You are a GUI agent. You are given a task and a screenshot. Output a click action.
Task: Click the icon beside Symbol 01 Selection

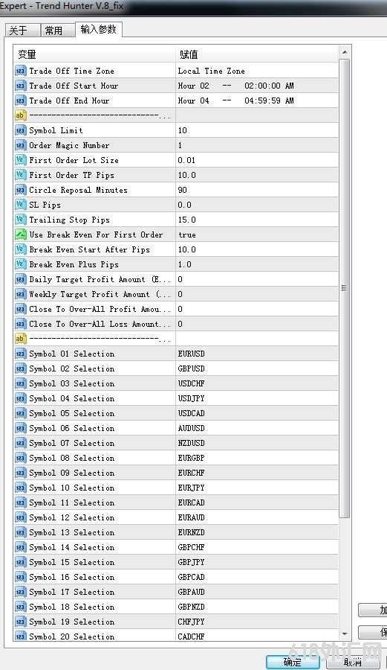[21, 354]
